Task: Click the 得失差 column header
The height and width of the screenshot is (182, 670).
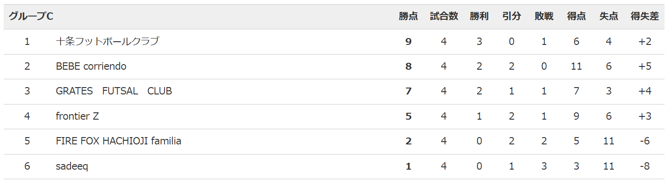Action: coord(644,17)
